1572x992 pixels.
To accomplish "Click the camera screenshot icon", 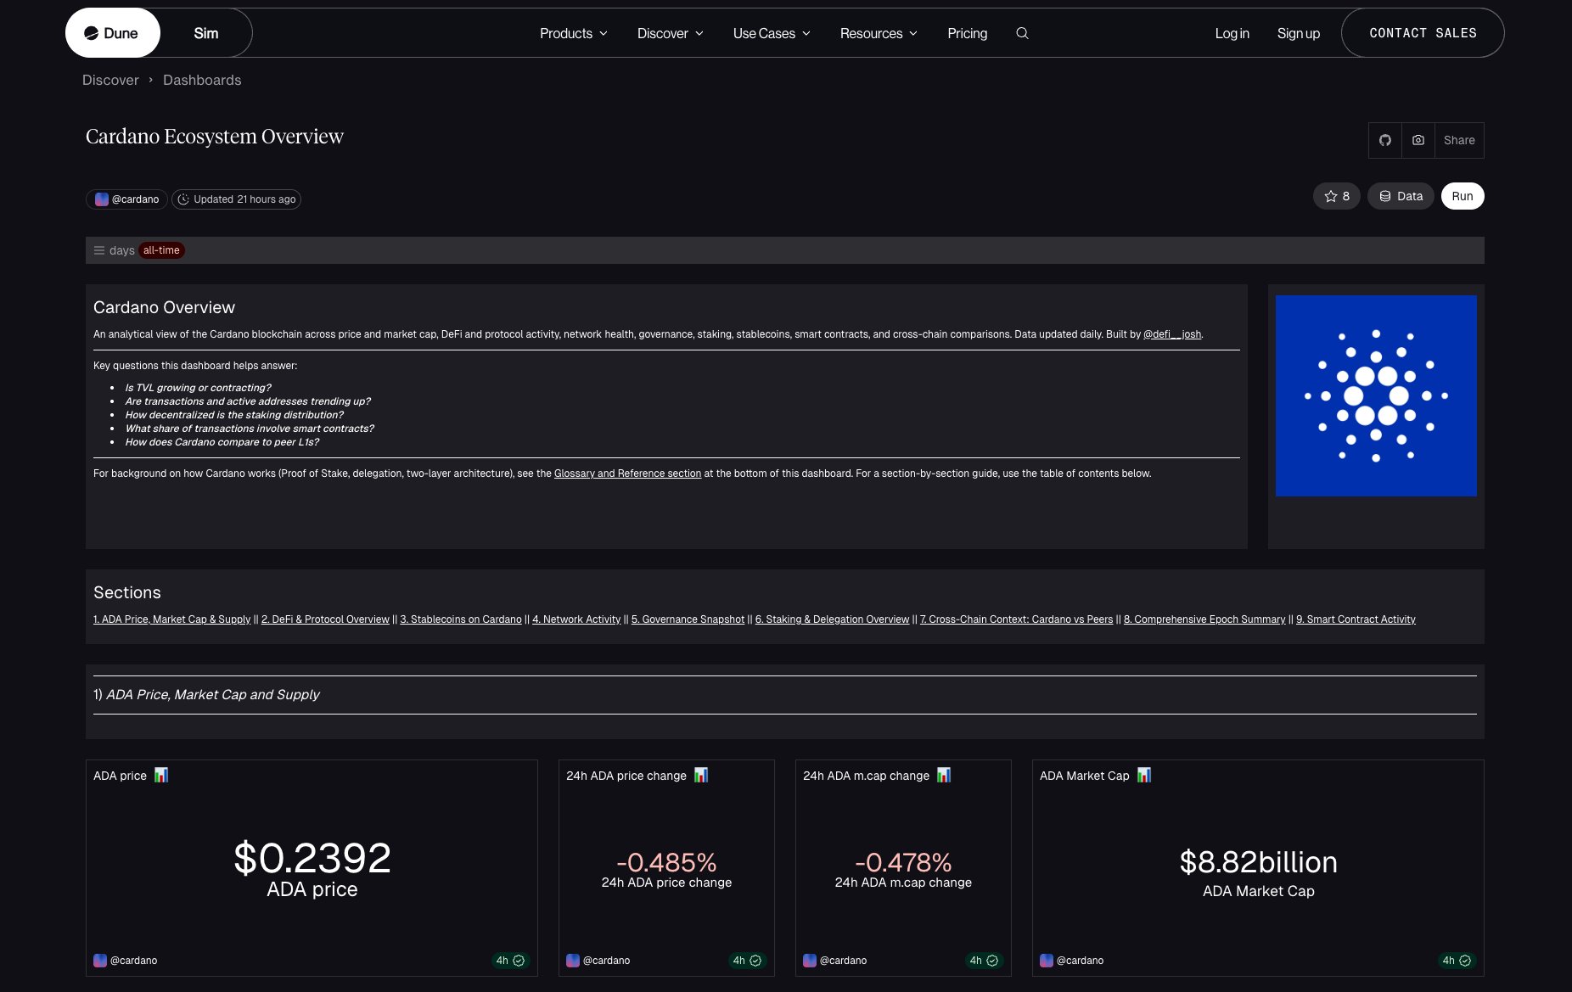I will pyautogui.click(x=1418, y=140).
